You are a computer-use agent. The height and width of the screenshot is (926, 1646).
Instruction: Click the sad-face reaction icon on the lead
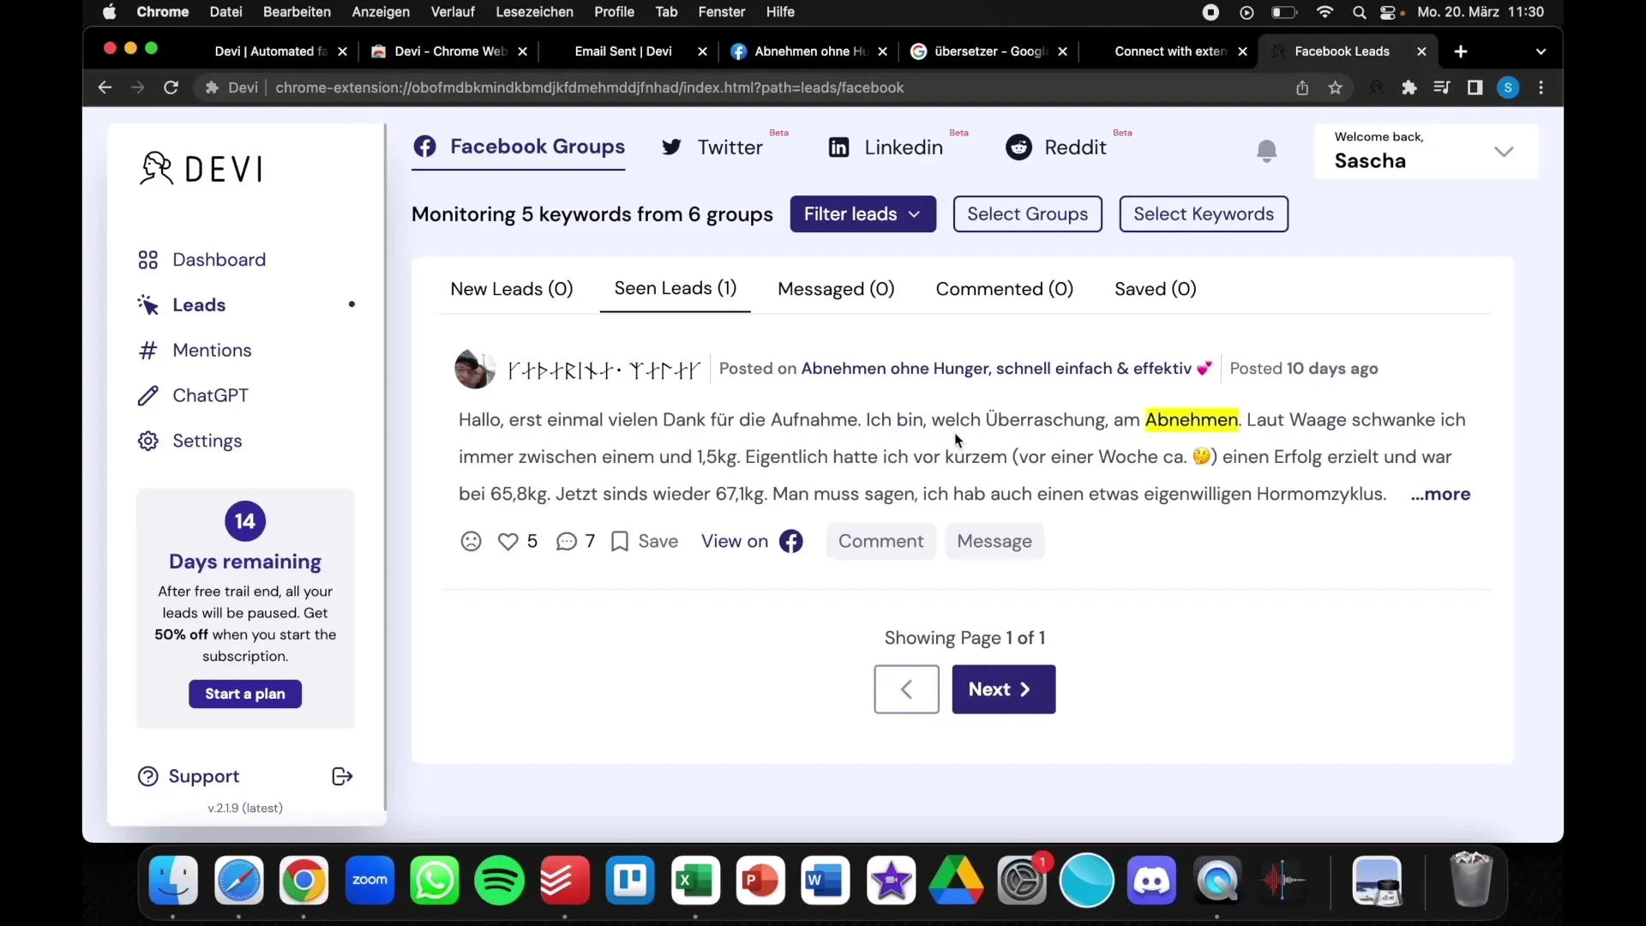click(471, 542)
